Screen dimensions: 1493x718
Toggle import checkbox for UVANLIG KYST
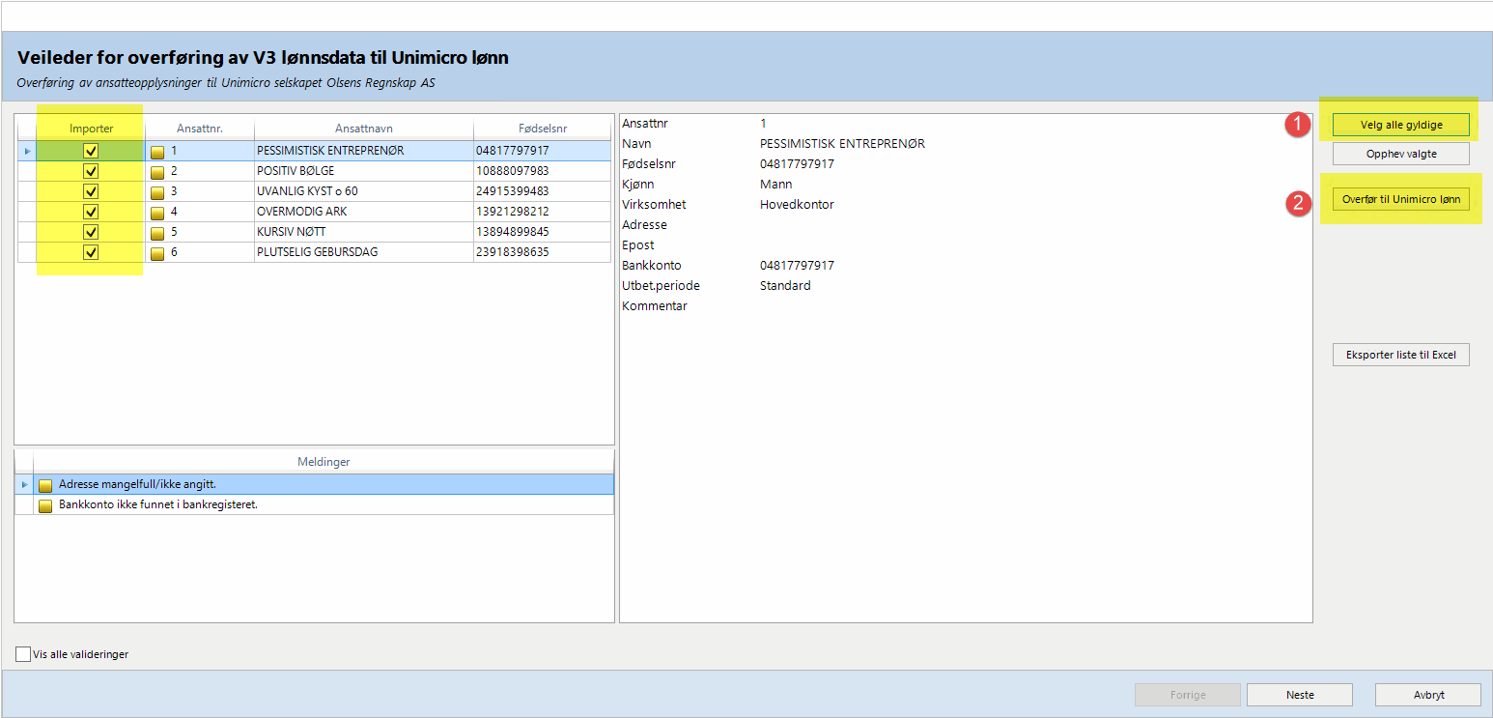pos(91,191)
